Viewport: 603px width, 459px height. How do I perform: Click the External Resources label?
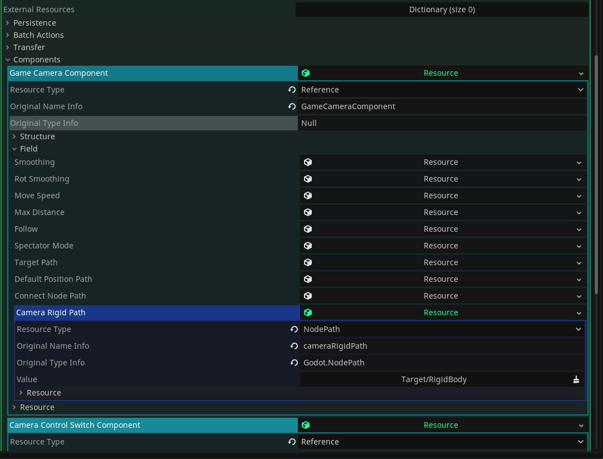(x=39, y=9)
